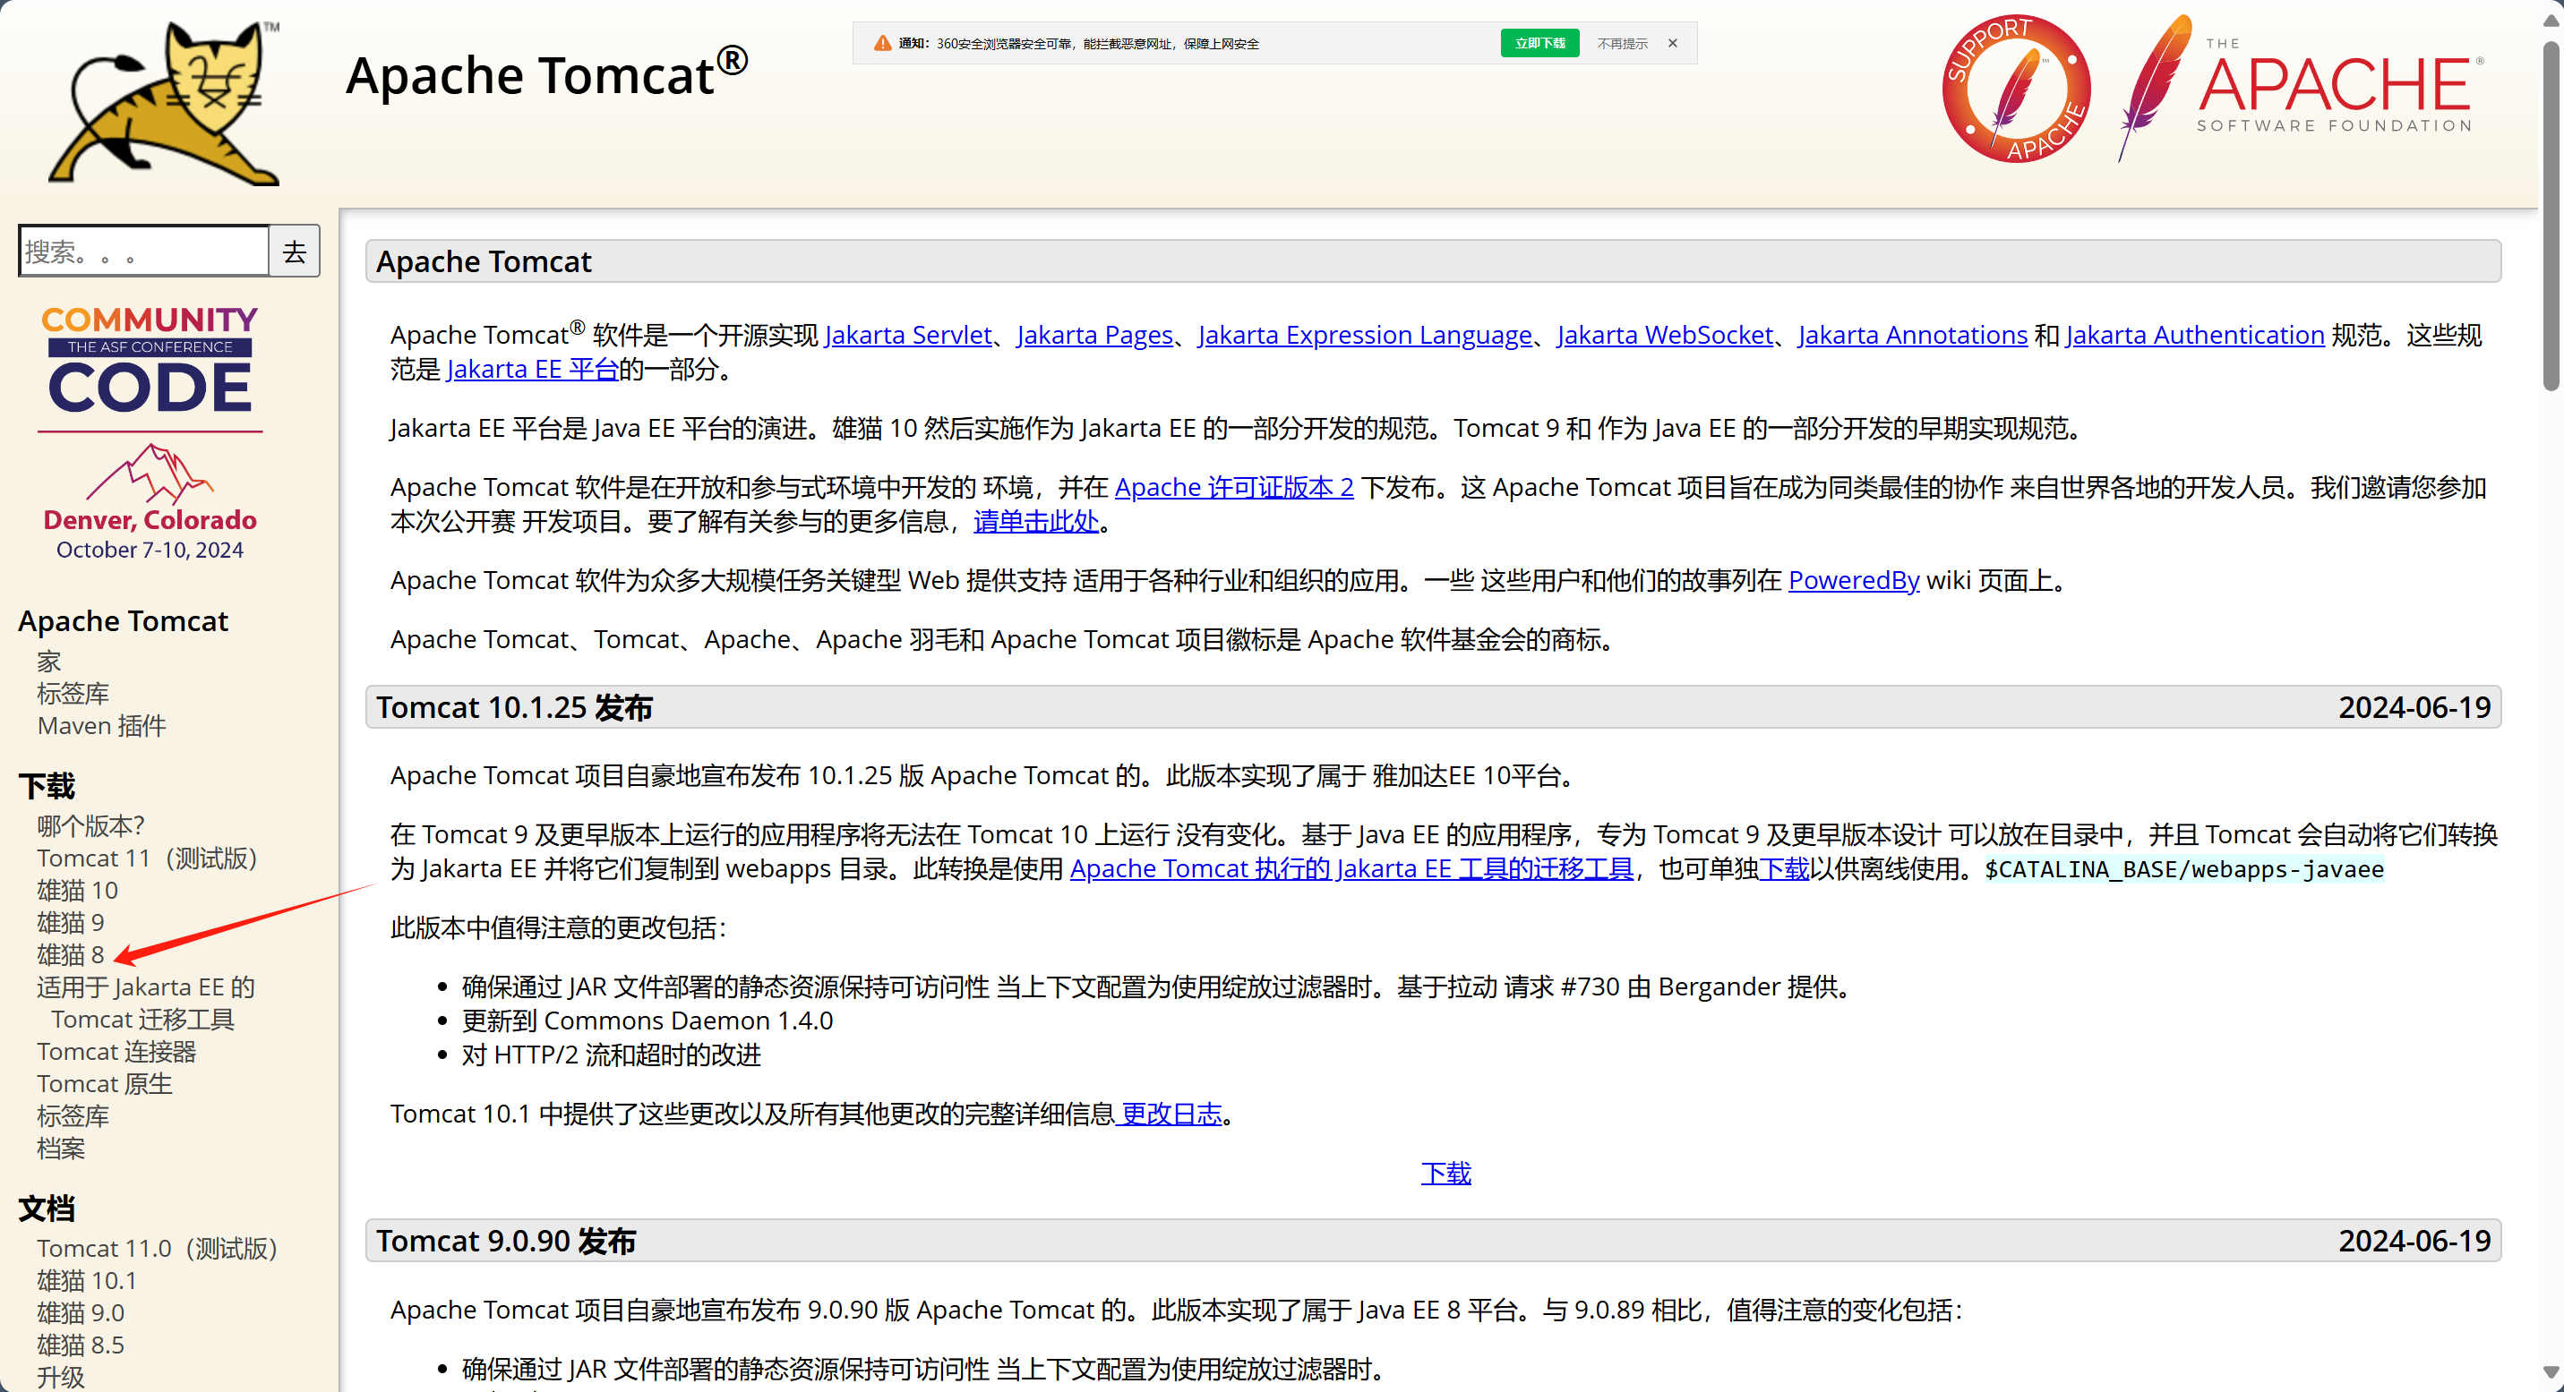Click the green 立即下载 button

tap(1539, 43)
